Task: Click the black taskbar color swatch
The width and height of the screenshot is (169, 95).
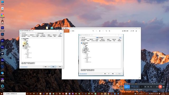Action: tap(23, 46)
